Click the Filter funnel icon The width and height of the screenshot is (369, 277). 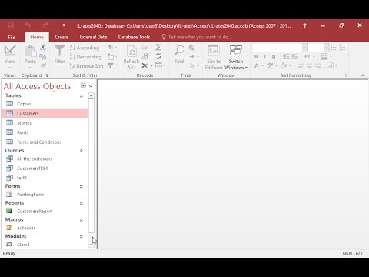tap(59, 51)
